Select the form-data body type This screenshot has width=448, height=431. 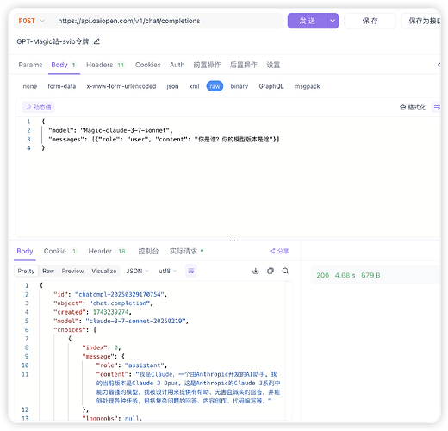tap(62, 86)
